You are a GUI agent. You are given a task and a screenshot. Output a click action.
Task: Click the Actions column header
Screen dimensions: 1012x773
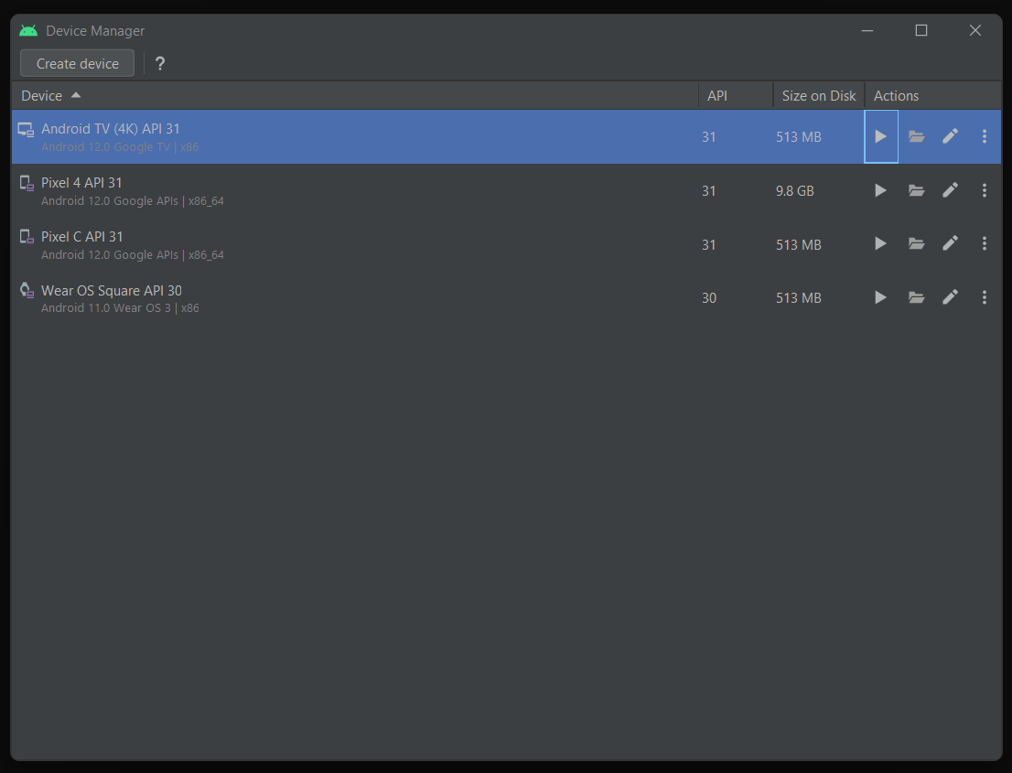point(933,95)
